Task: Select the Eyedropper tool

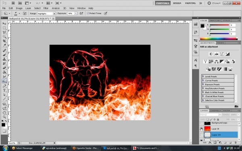Action: coord(4,45)
